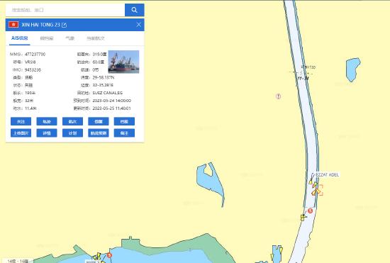
Task: Focus the ship and port search field
Action: point(65,10)
